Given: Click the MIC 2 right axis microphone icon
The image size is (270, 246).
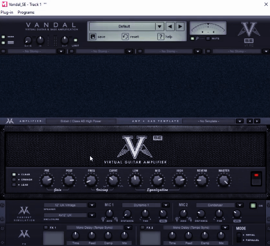Looking at the screenshot, I should point(190,219).
